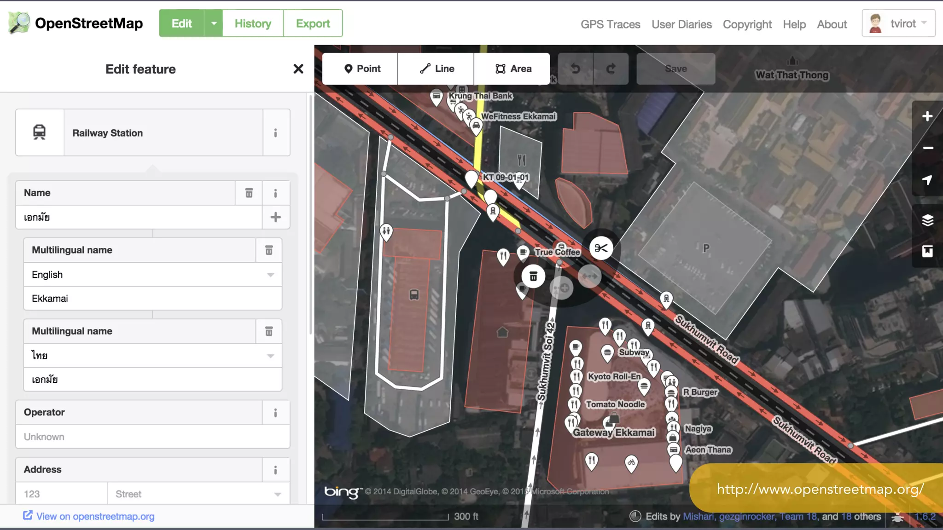943x530 pixels.
Task: Open the Street address dropdown
Action: pyautogui.click(x=277, y=495)
